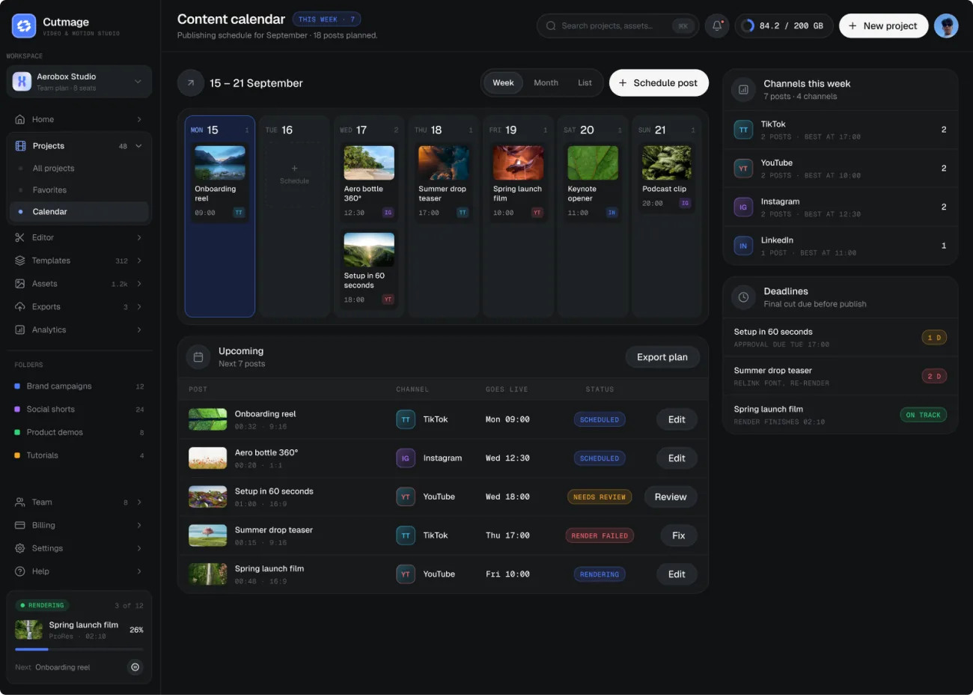Image resolution: width=973 pixels, height=695 pixels.
Task: Click the Home sidebar icon
Action: (20, 120)
